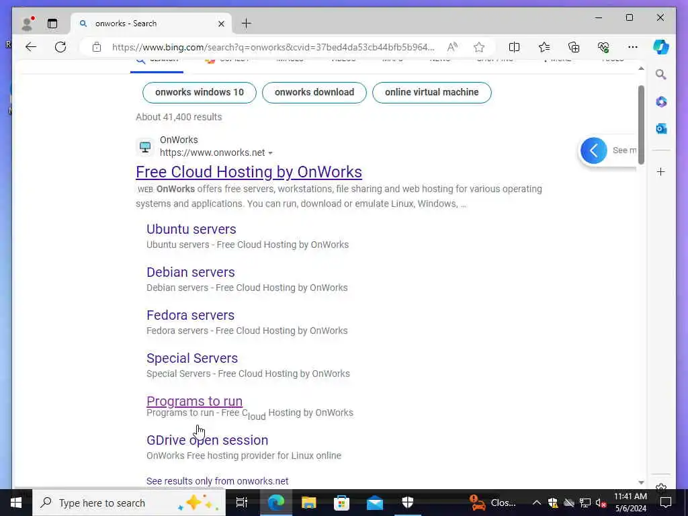Viewport: 688px width, 516px height.
Task: Click the About 41,400 results text
Action: pos(179,117)
